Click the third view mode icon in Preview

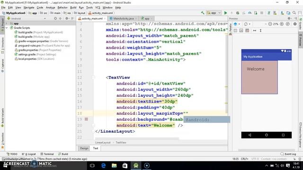[247, 30]
